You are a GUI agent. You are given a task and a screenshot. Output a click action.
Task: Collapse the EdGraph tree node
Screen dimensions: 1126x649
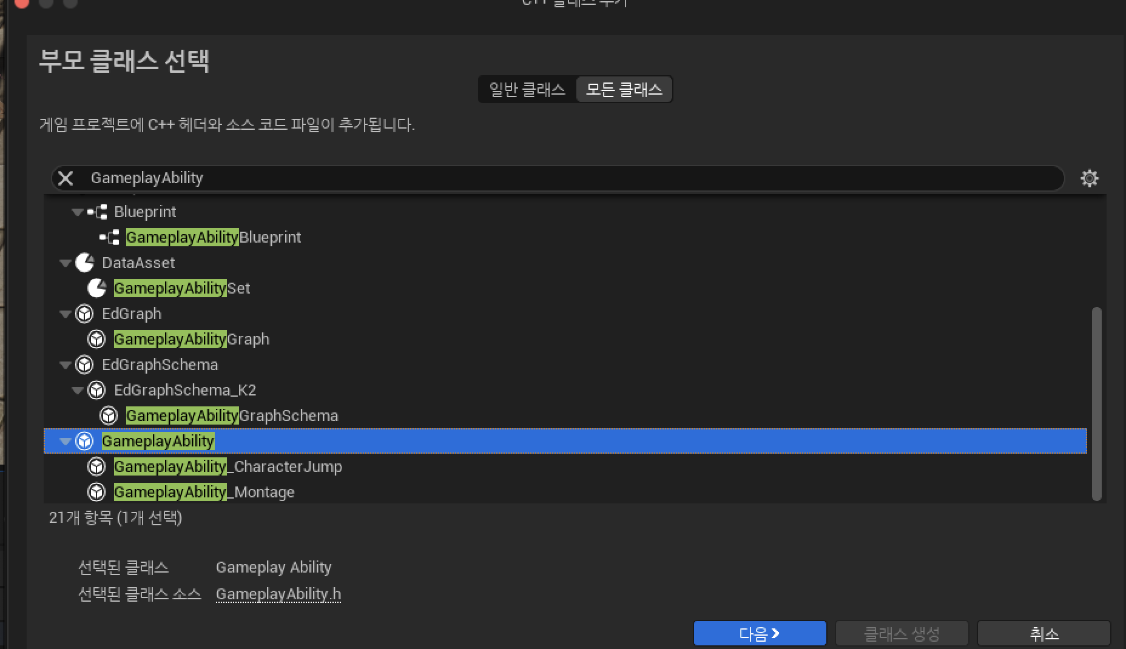coord(65,314)
